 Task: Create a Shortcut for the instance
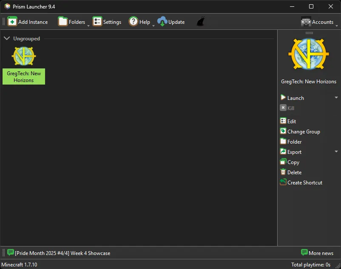304,182
